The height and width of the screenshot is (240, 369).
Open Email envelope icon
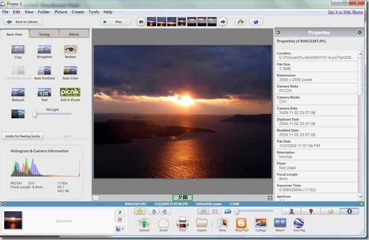[x=164, y=223]
